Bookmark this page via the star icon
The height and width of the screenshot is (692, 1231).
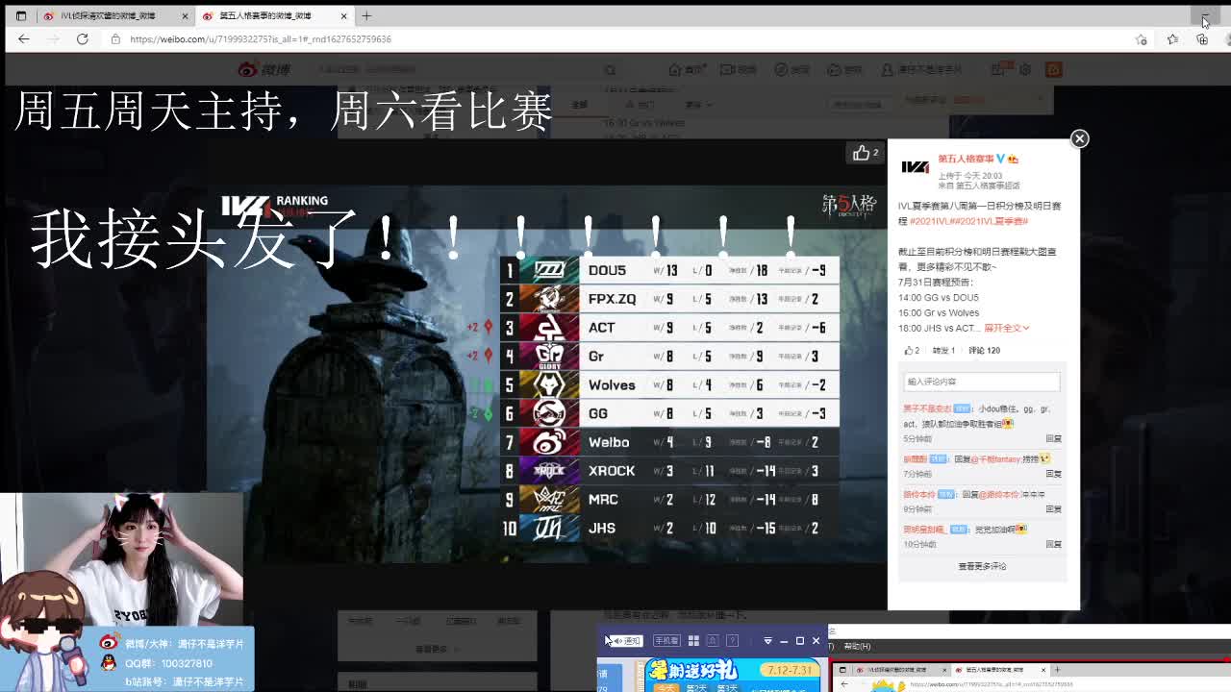pyautogui.click(x=1141, y=40)
